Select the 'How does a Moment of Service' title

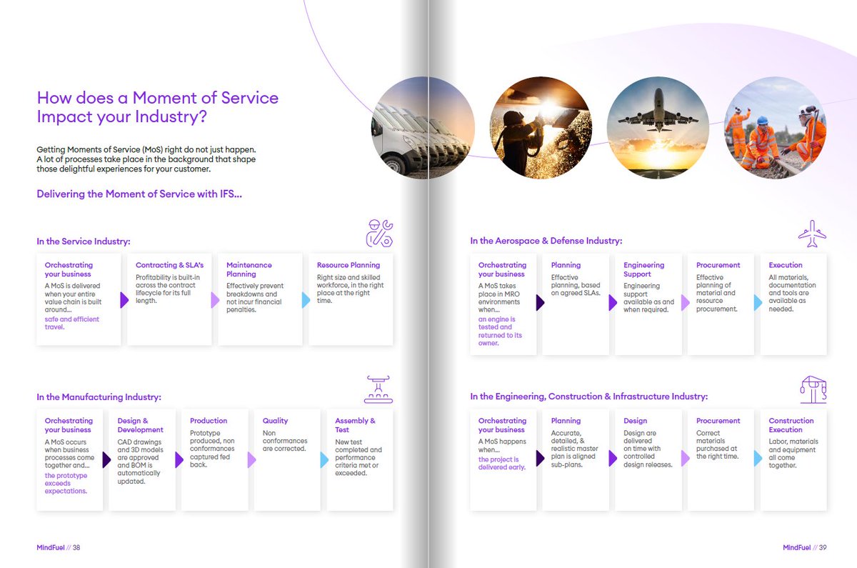pos(157,107)
